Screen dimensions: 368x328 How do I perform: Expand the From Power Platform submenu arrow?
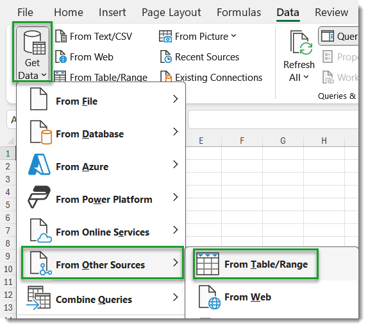tap(175, 197)
